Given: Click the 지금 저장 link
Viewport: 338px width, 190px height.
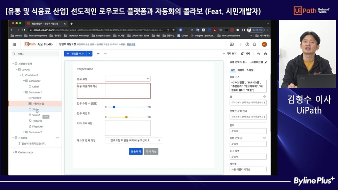Looking at the screenshot, I should pyautogui.click(x=131, y=44).
